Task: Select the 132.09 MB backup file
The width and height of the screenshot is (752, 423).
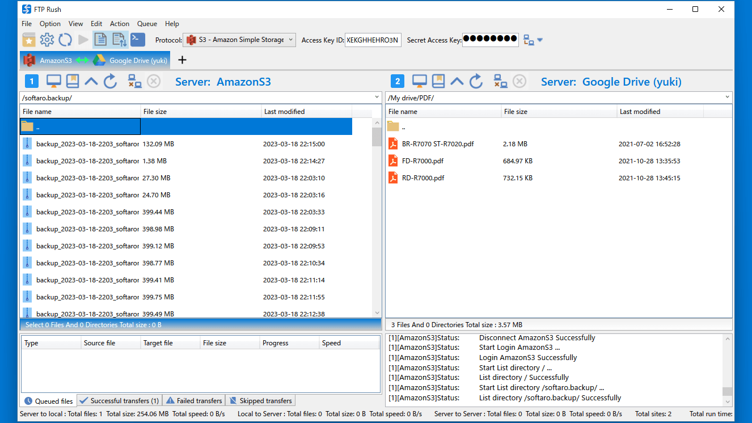Action: tap(186, 144)
